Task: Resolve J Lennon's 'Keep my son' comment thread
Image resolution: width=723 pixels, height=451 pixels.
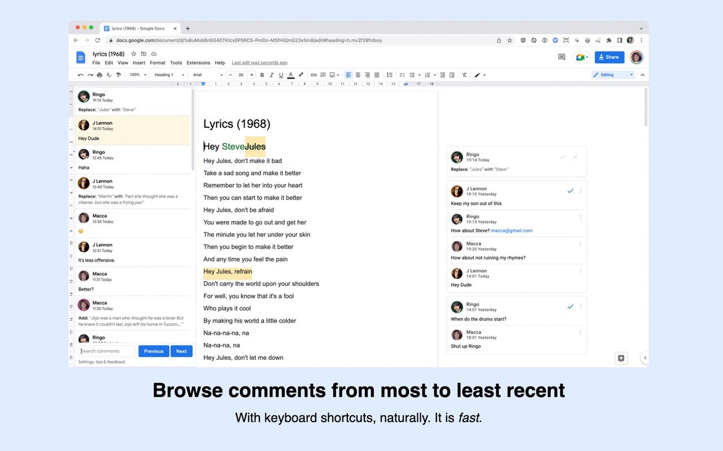Action: (570, 191)
